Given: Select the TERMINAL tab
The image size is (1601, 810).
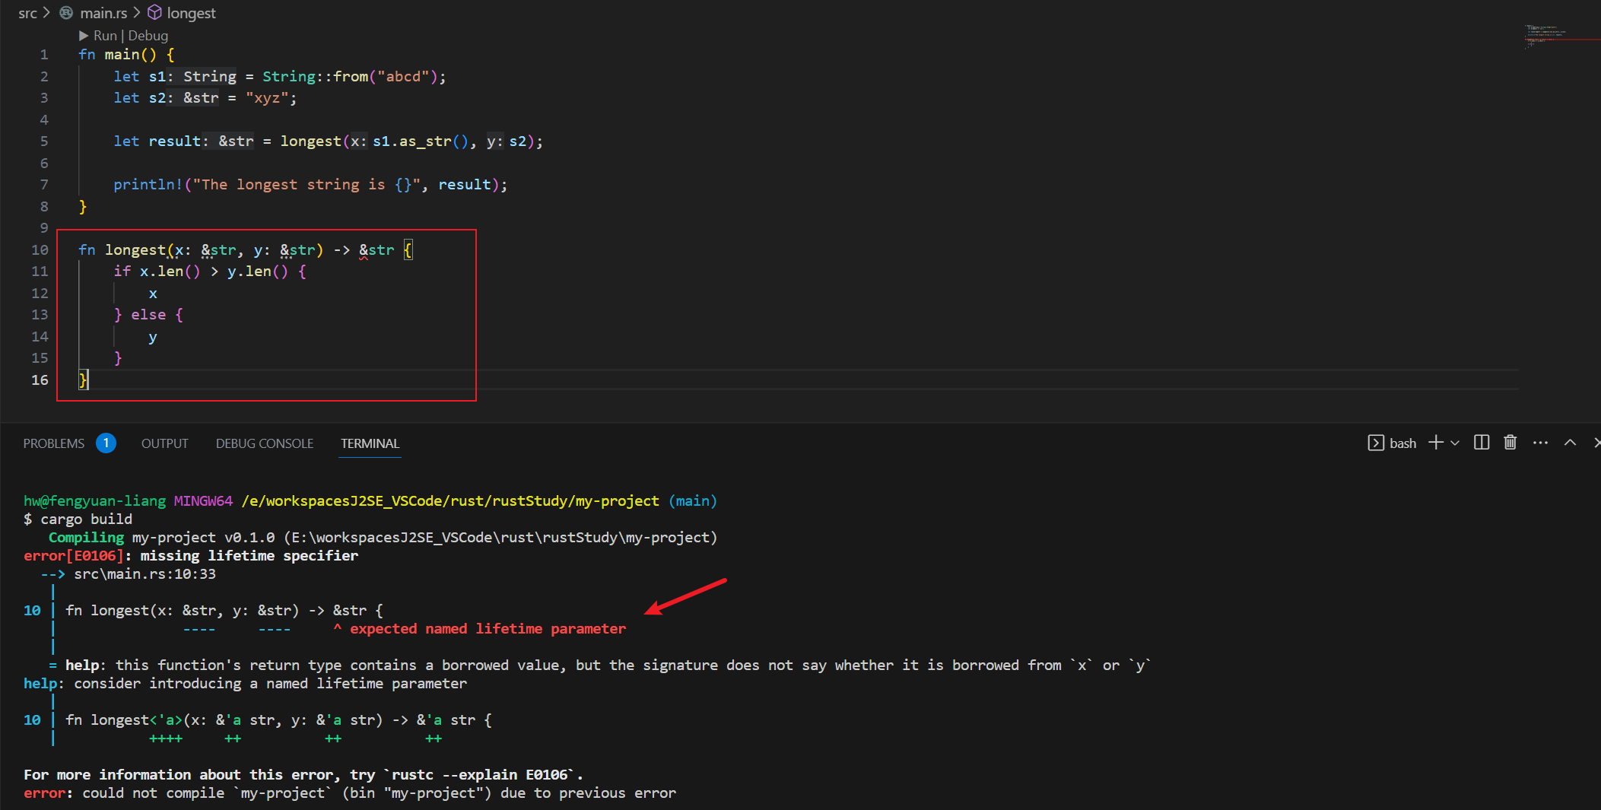Looking at the screenshot, I should (370, 443).
